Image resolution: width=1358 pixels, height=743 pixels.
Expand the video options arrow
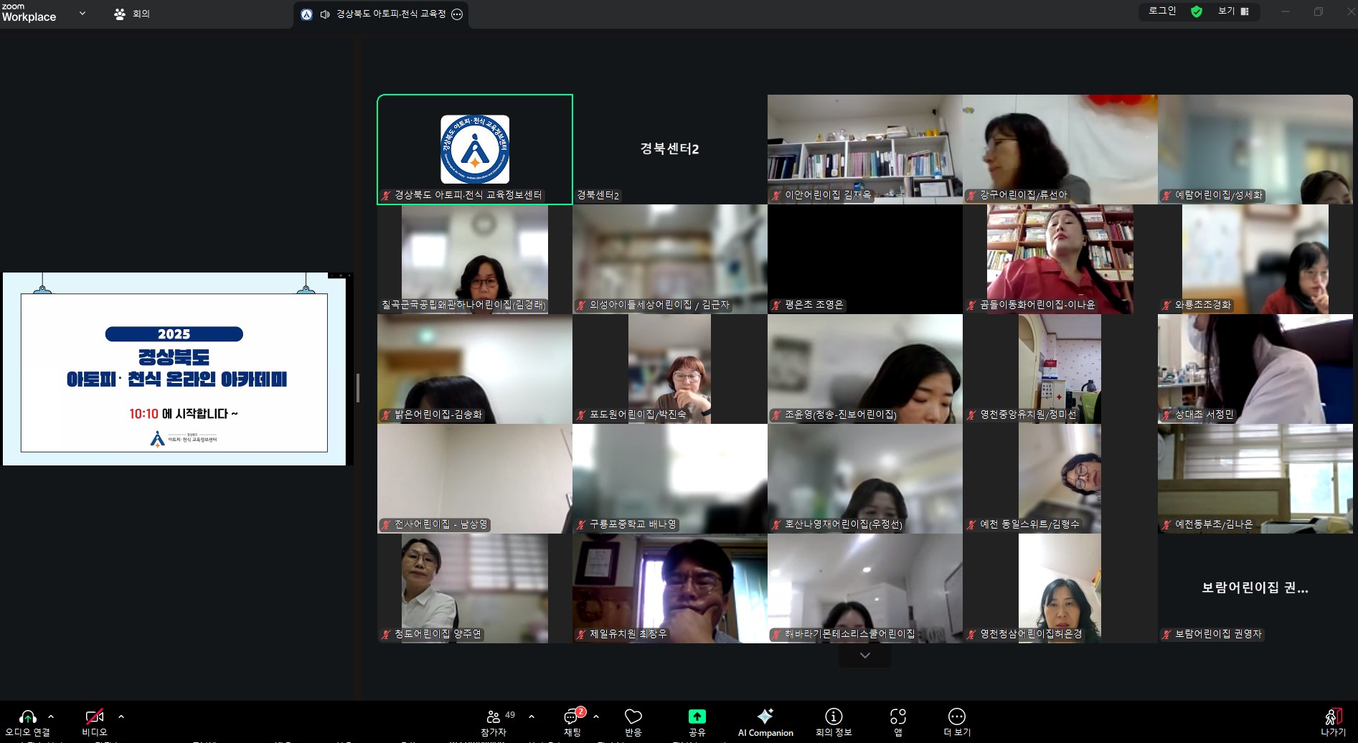121,716
